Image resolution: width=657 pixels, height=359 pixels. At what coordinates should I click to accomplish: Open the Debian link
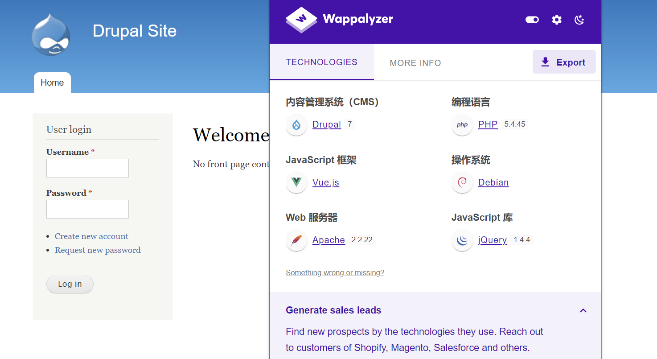click(x=493, y=182)
